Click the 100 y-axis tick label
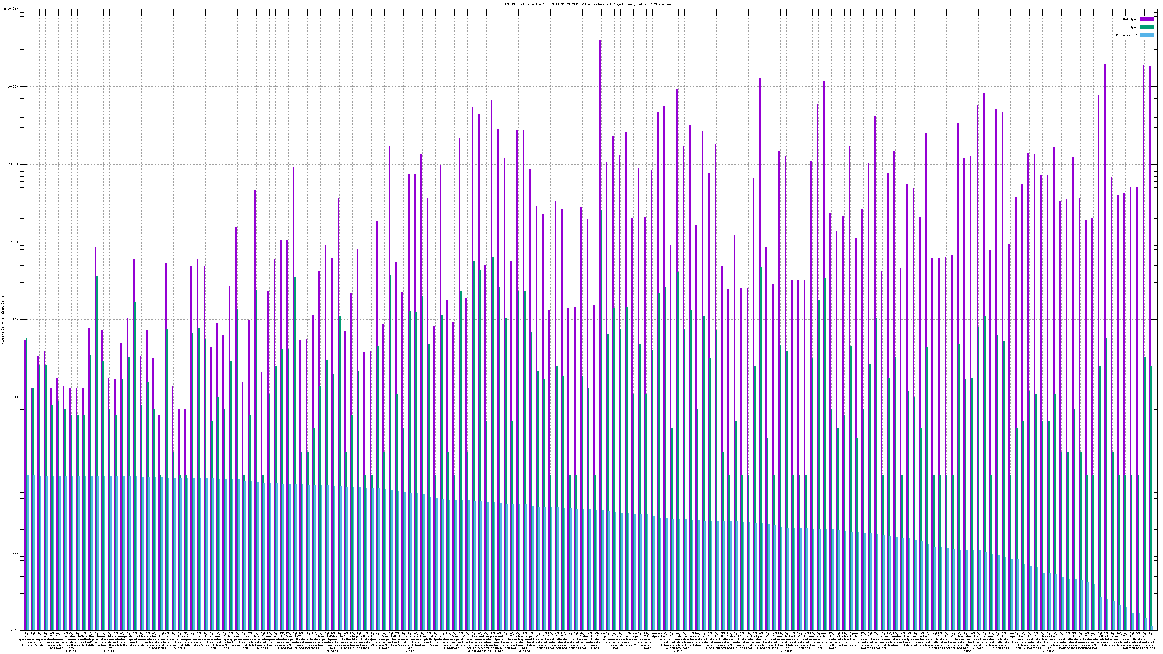The width and height of the screenshot is (1163, 654). pos(16,320)
